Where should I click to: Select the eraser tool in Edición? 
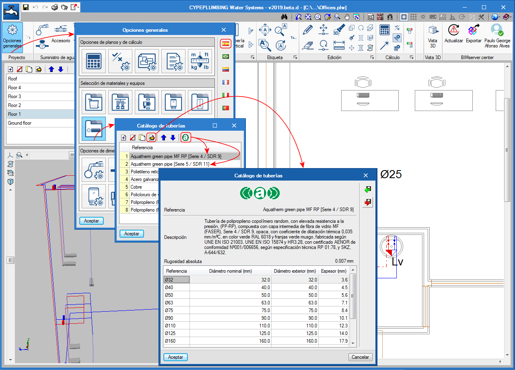(308, 45)
